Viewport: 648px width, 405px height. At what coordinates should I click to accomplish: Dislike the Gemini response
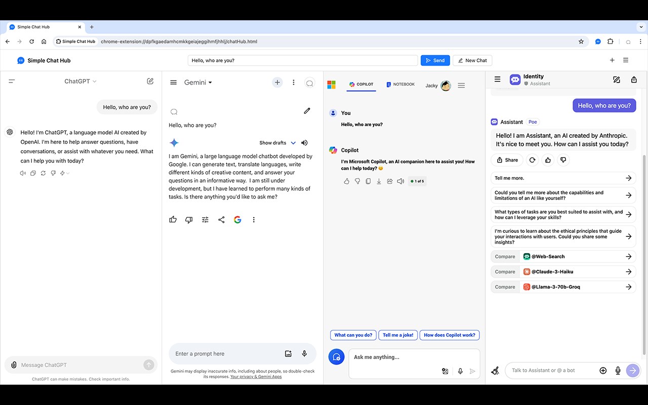[189, 220]
